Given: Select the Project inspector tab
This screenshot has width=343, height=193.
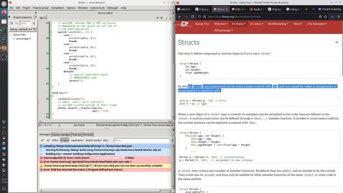Looking at the screenshot, I should (23, 17).
